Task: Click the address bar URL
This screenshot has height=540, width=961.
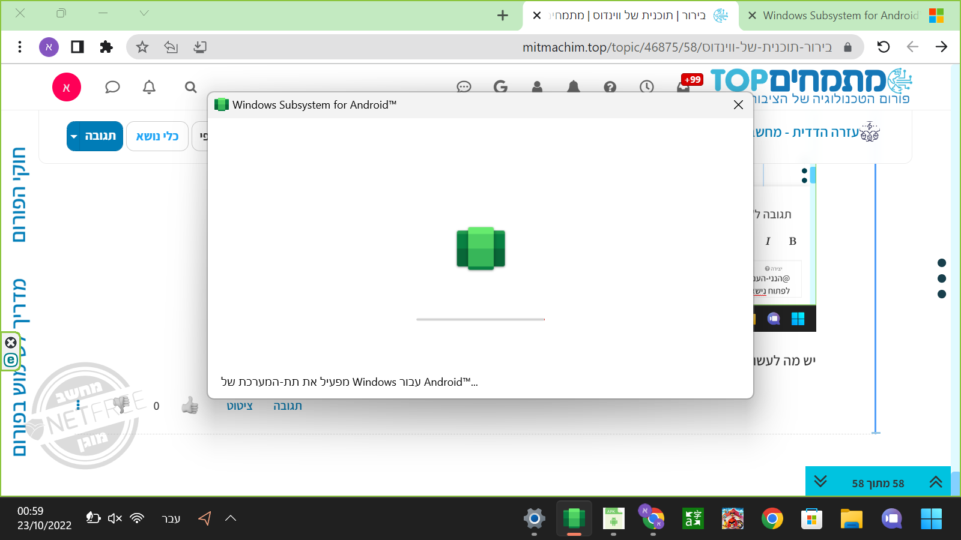Action: click(678, 47)
